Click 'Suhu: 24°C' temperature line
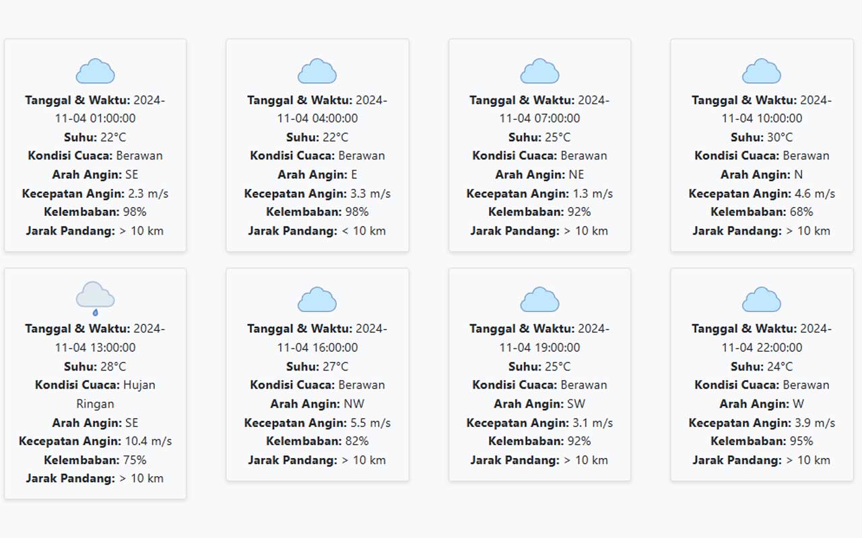The height and width of the screenshot is (538, 862). [x=762, y=367]
